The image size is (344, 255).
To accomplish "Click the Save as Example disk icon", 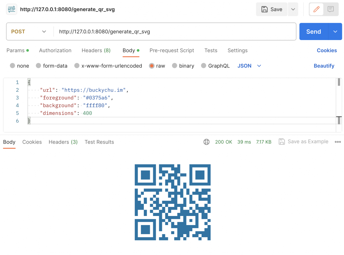I will pyautogui.click(x=282, y=142).
